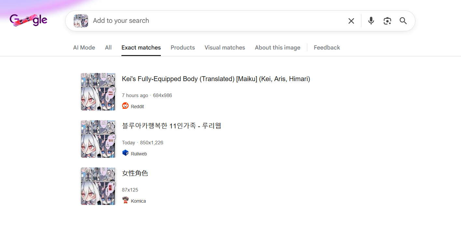The image size is (461, 244).
Task: Open Google Lens image search camera icon
Action: 387,21
